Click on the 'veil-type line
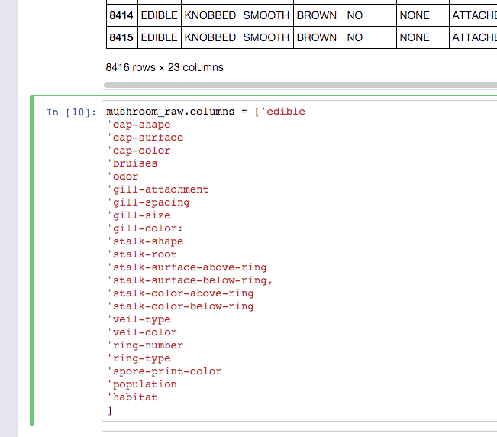This screenshot has width=497, height=437. [139, 319]
